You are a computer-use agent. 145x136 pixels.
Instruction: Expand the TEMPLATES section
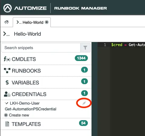[46, 124]
